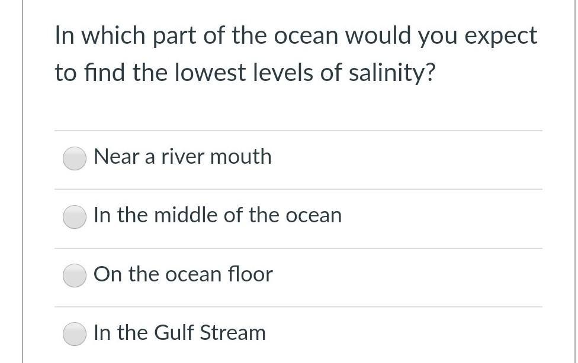The width and height of the screenshot is (578, 363).
Task: Click the word "Gulf" in the last option
Action: pyautogui.click(x=175, y=333)
